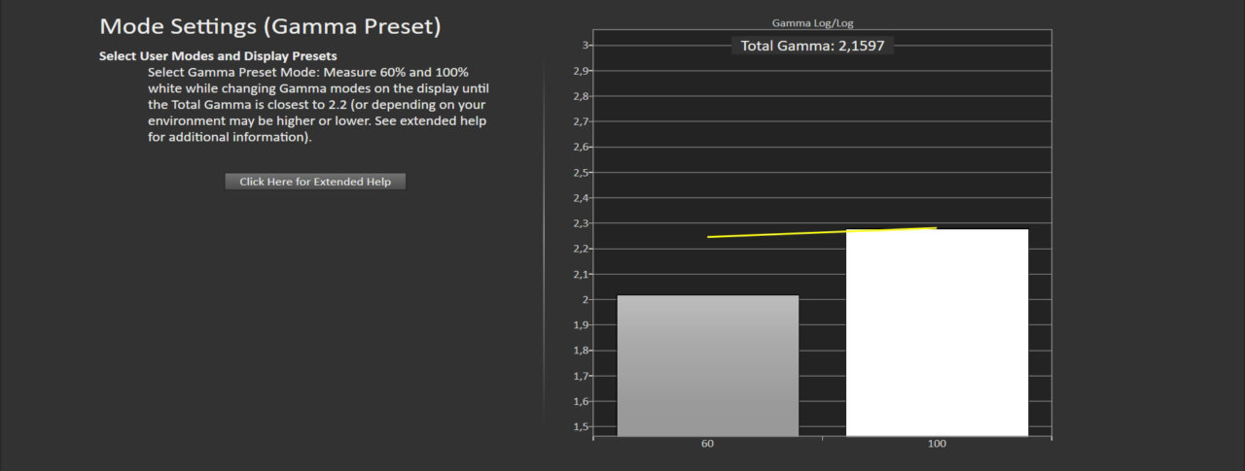Click the 1,8 tick label on y-axis
Viewport: 1245px width, 471px height.
pos(581,351)
